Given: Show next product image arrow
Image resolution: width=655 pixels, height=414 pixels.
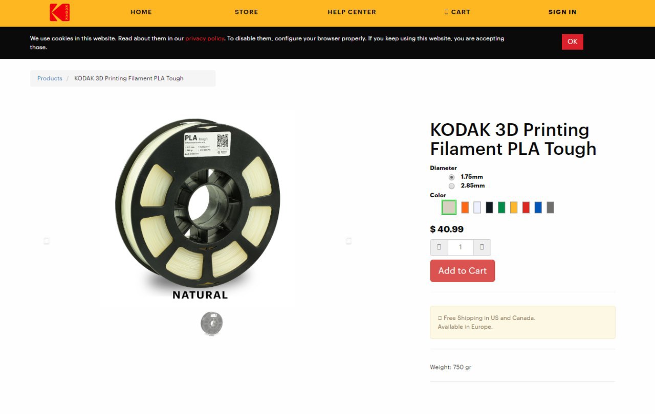Looking at the screenshot, I should point(348,241).
